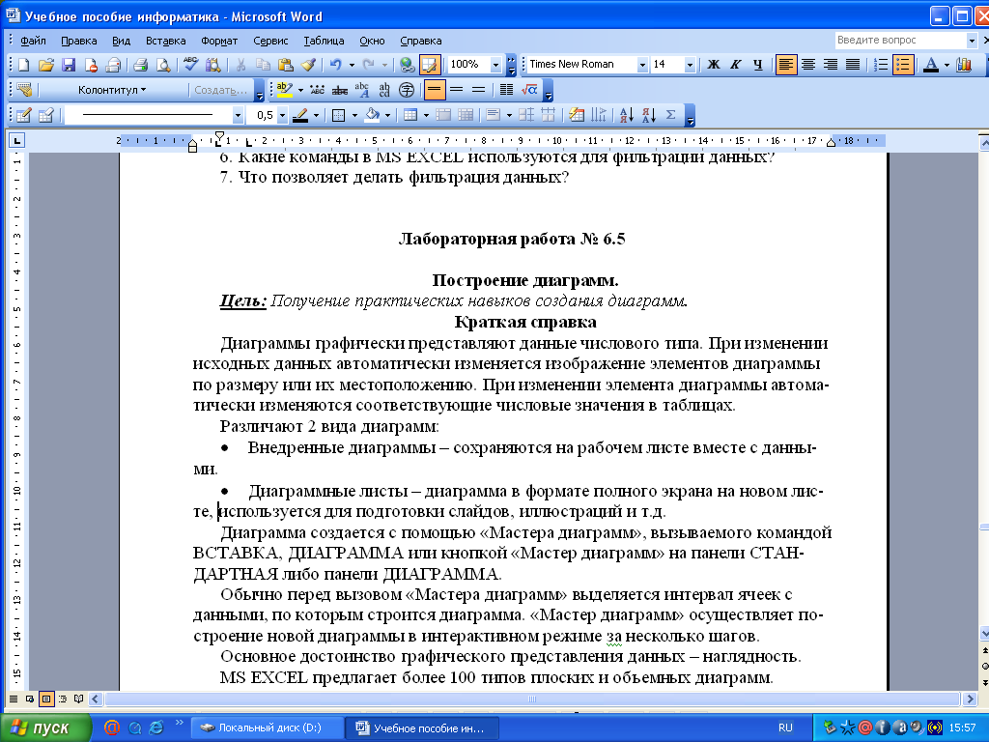The image size is (989, 742).
Task: Insert a hyperlink with the globe icon
Action: pyautogui.click(x=407, y=65)
